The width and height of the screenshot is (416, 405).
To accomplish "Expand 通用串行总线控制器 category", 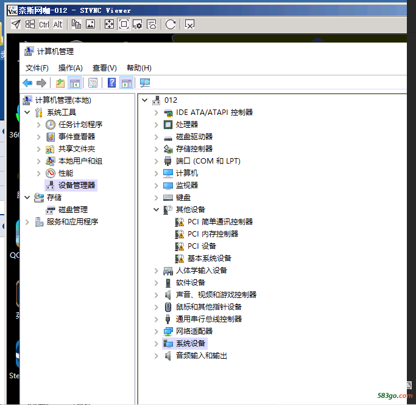I will (157, 319).
